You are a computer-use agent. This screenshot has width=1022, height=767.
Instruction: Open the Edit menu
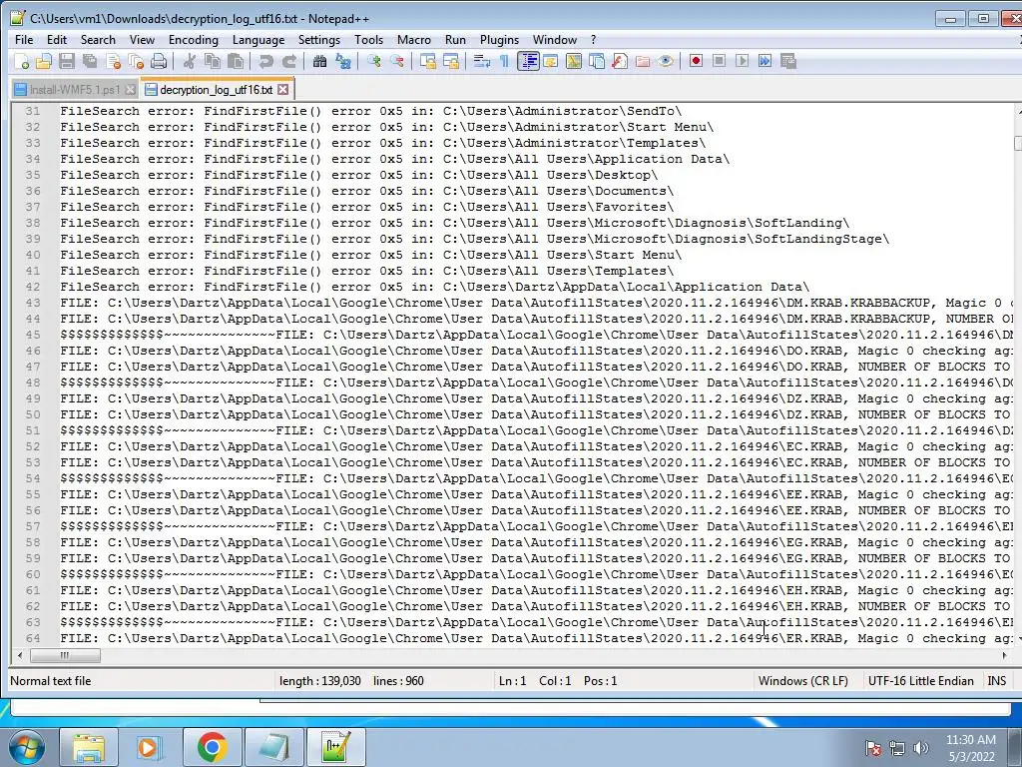(x=57, y=40)
